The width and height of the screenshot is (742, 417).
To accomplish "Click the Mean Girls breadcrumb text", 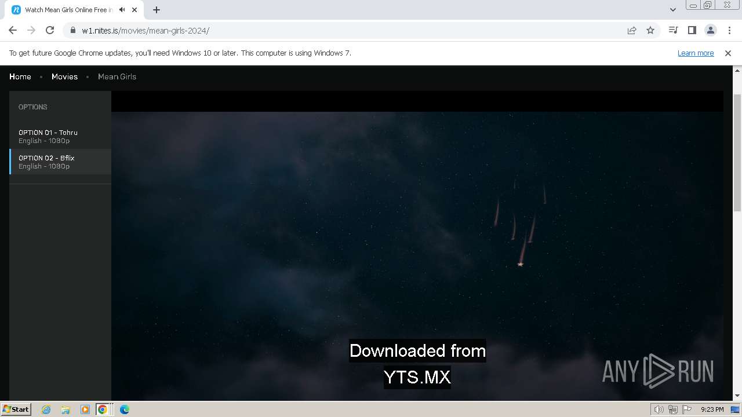I will click(117, 76).
